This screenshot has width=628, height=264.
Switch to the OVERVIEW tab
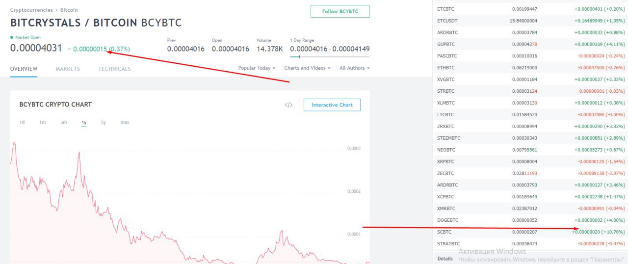(x=24, y=69)
